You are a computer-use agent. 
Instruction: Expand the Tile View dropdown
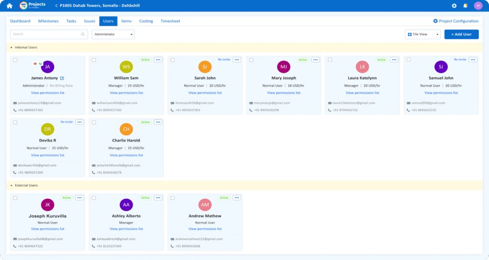423,34
